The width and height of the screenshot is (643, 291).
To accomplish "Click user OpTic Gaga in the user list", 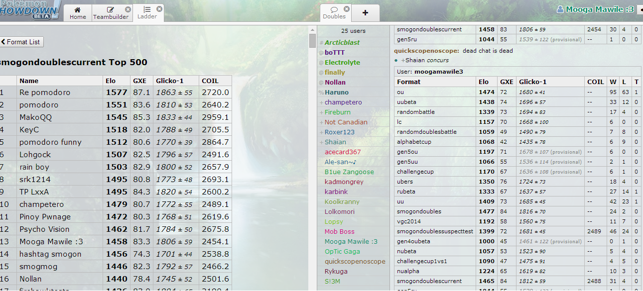I will coord(342,252).
